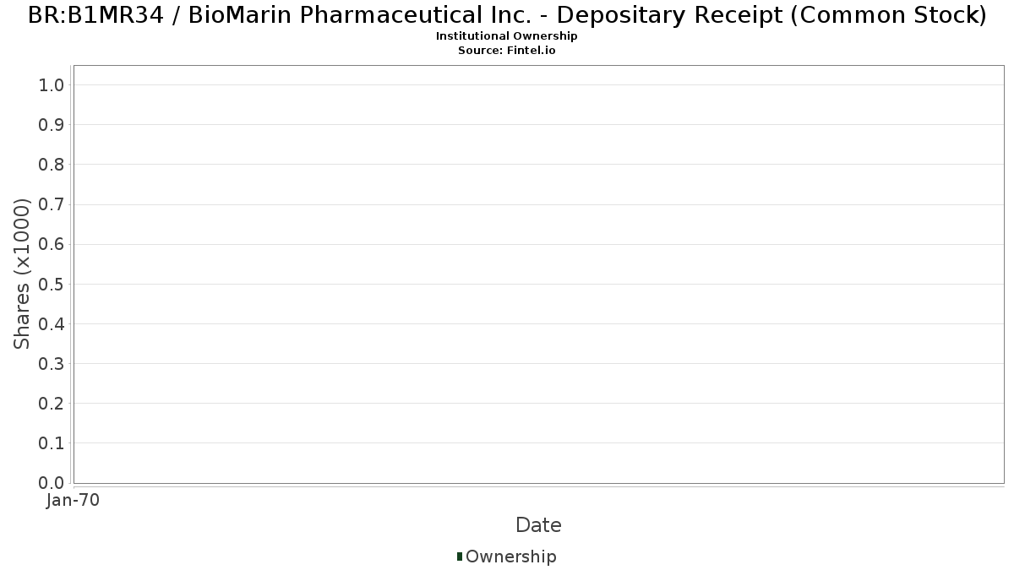Image resolution: width=1014 pixels, height=570 pixels.
Task: Click the 0.3 y-axis tick label
Action: [x=52, y=364]
